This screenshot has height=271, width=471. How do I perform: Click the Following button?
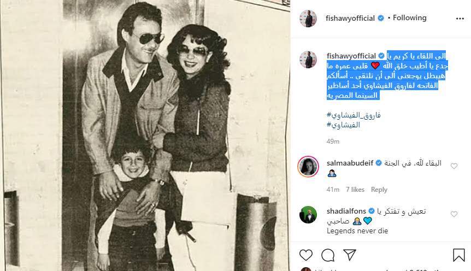coord(409,18)
